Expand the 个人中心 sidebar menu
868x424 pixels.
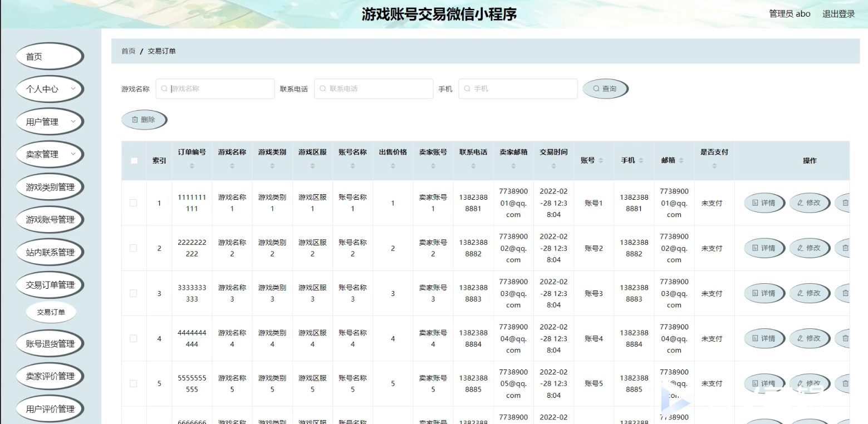(x=50, y=89)
